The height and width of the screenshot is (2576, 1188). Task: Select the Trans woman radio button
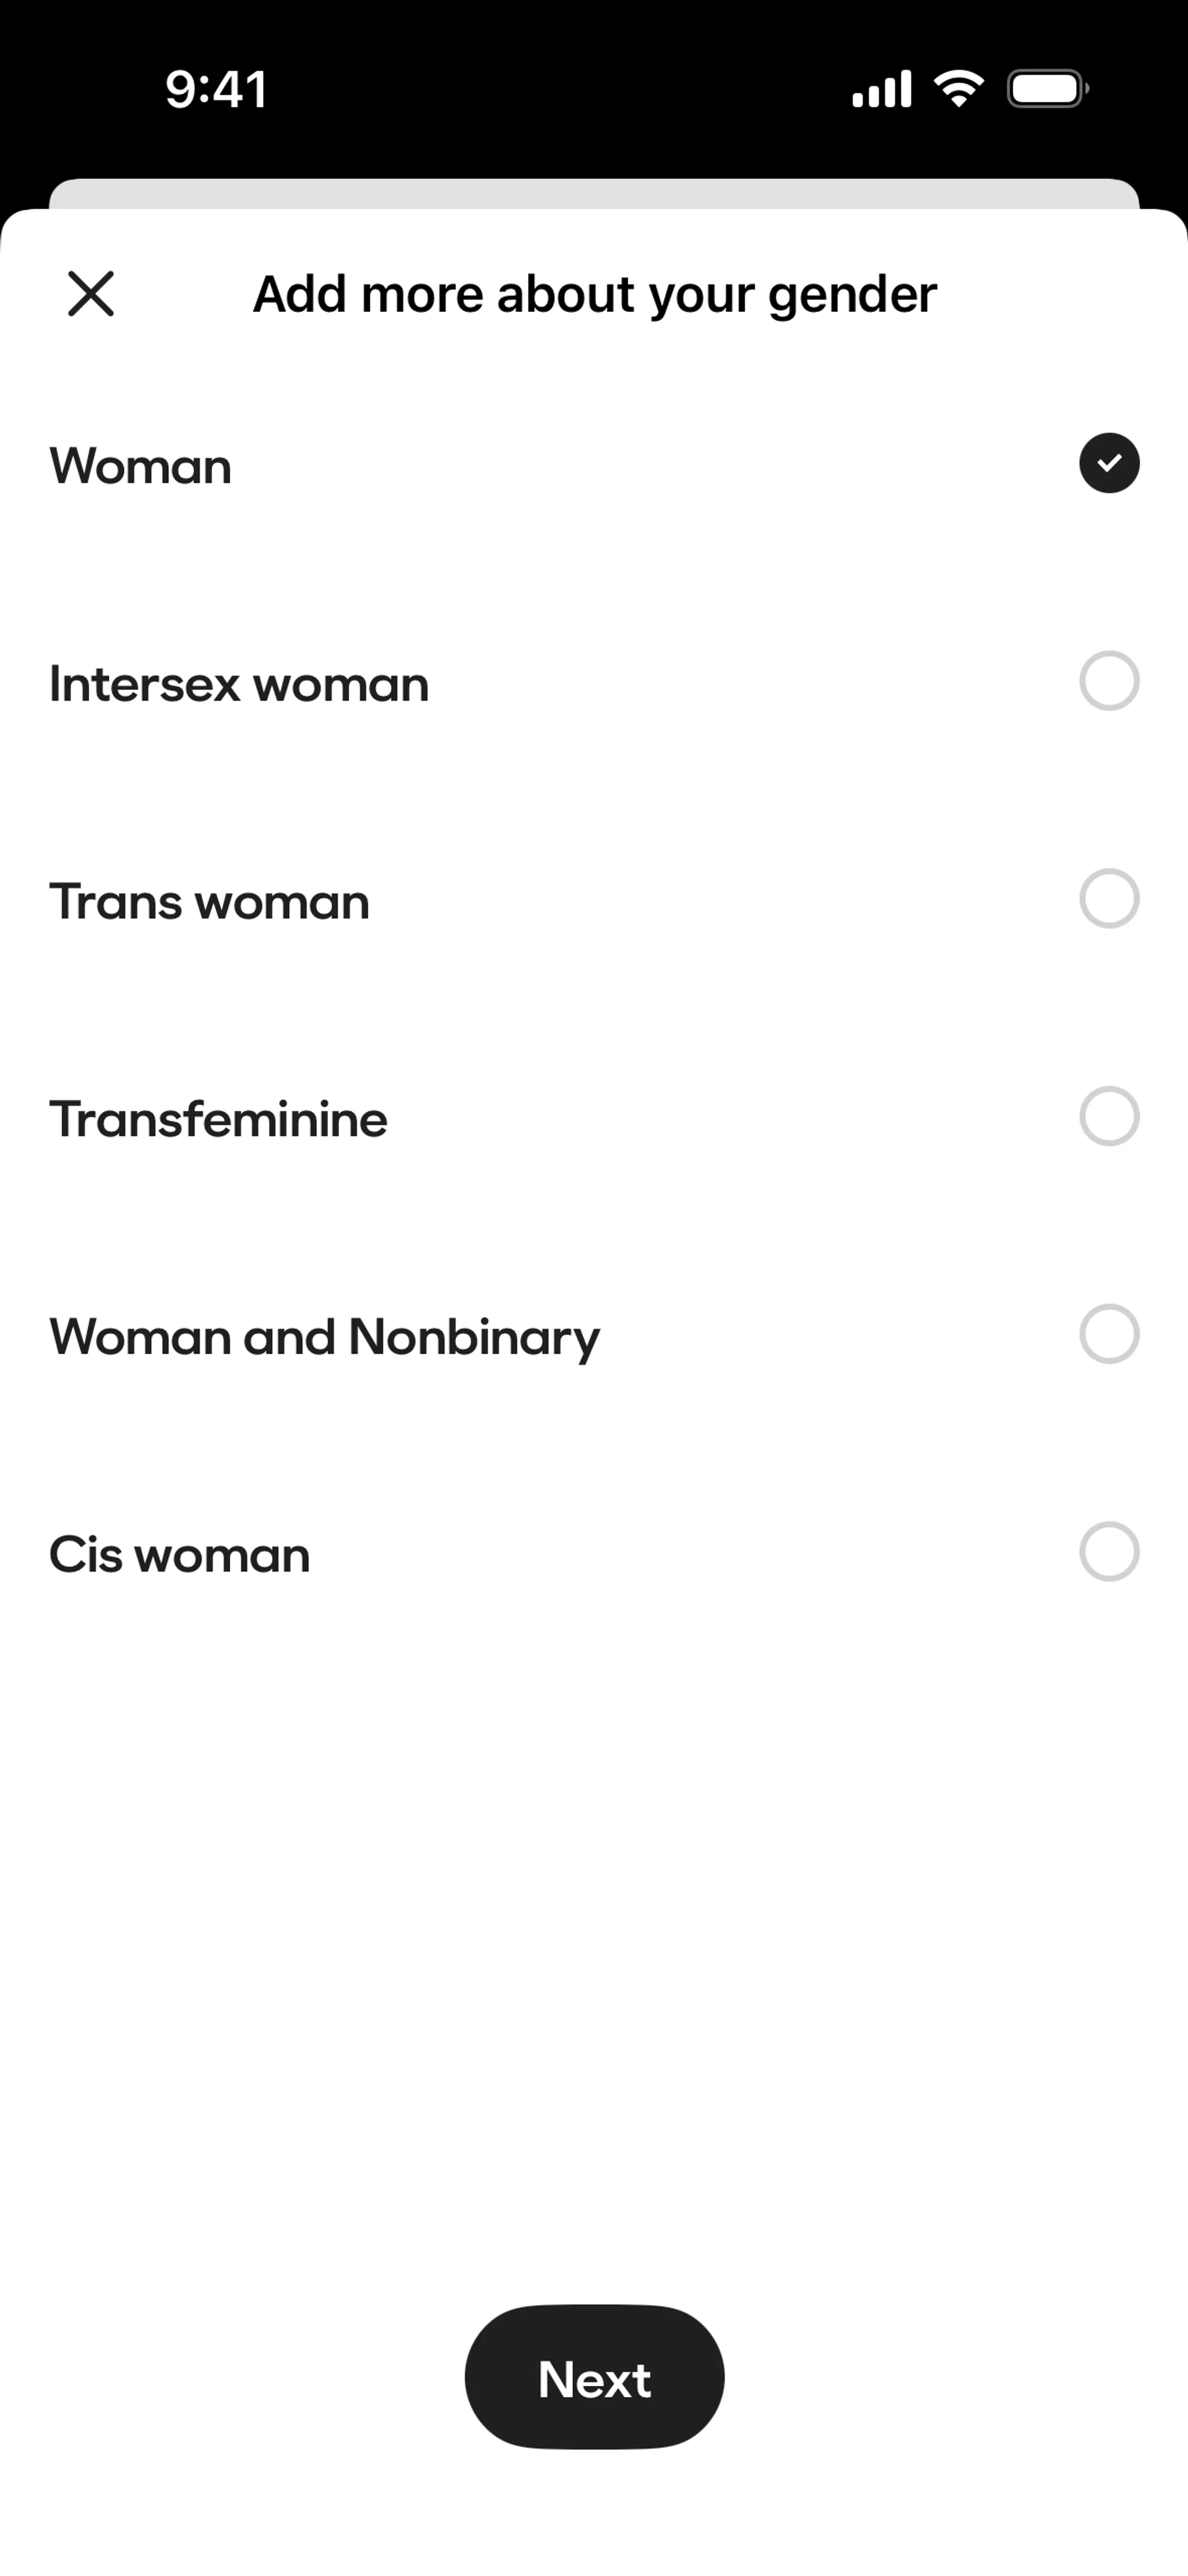coord(1109,899)
